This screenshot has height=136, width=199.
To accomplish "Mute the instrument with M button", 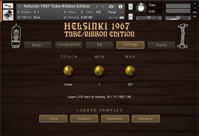I will (131, 16).
